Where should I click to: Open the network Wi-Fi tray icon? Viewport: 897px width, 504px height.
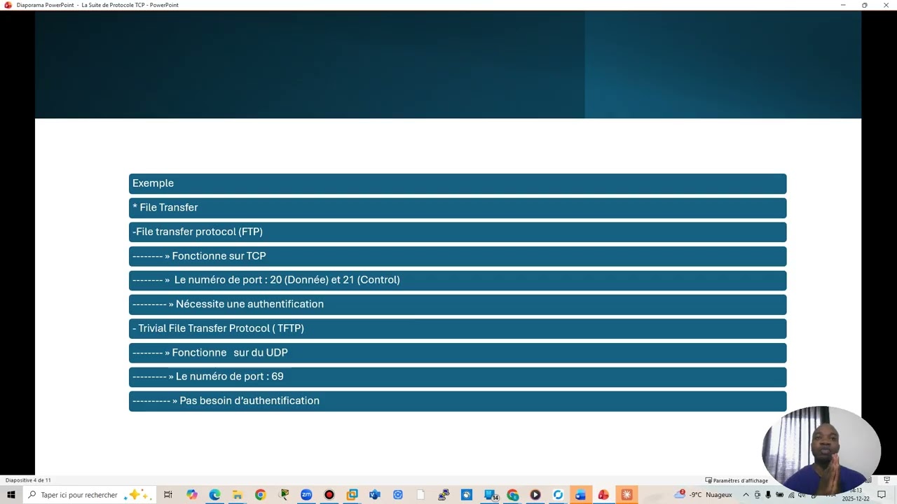pyautogui.click(x=790, y=495)
